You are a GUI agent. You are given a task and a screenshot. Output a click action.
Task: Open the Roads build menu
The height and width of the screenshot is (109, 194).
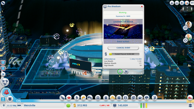pos(62,97)
